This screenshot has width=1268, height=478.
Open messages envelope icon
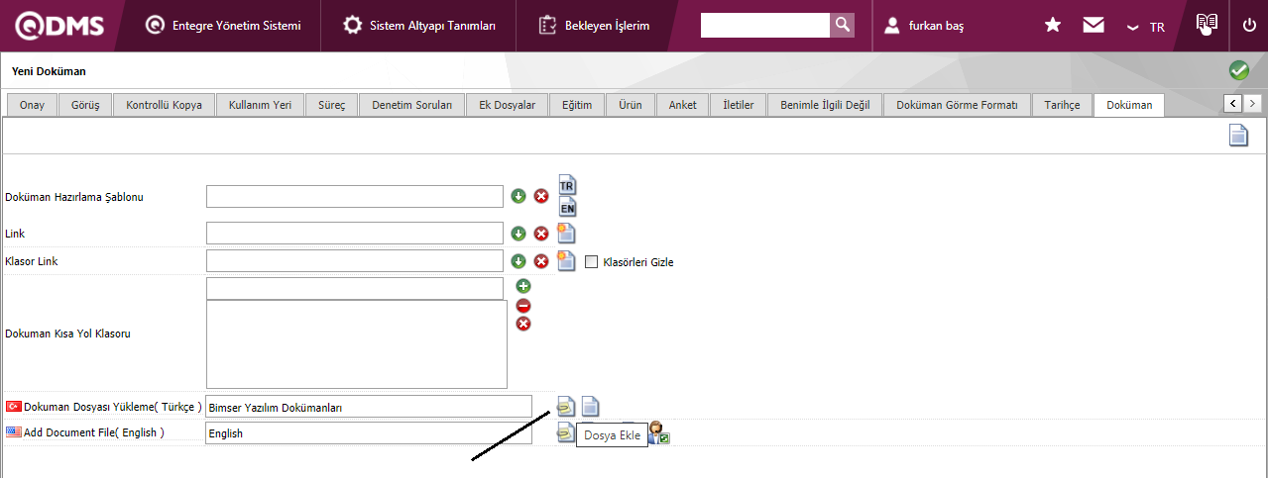pyautogui.click(x=1094, y=26)
